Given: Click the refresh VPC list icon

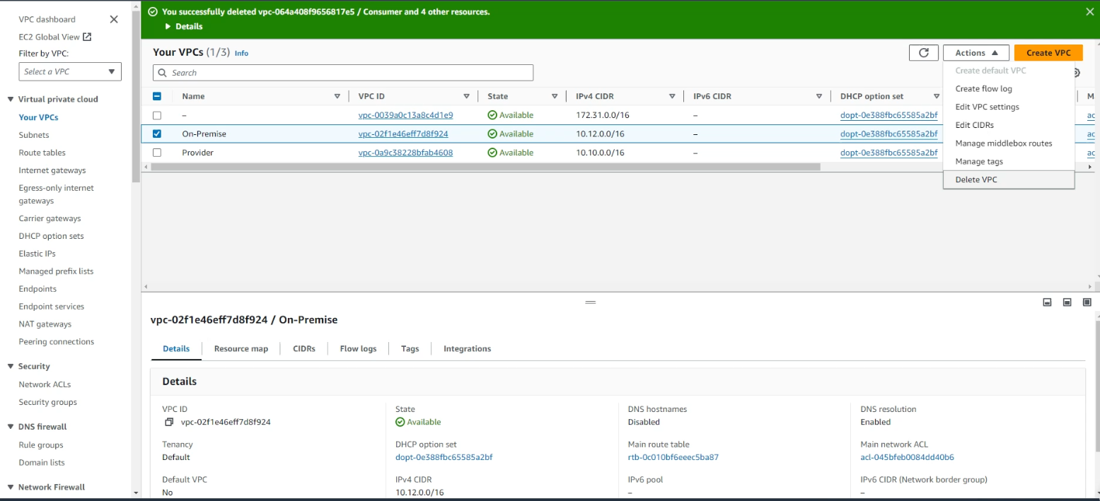Looking at the screenshot, I should 923,53.
